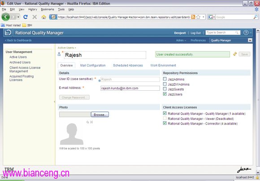Check the JazzGuests permission box
The height and width of the screenshot is (181, 260).
(x=165, y=89)
